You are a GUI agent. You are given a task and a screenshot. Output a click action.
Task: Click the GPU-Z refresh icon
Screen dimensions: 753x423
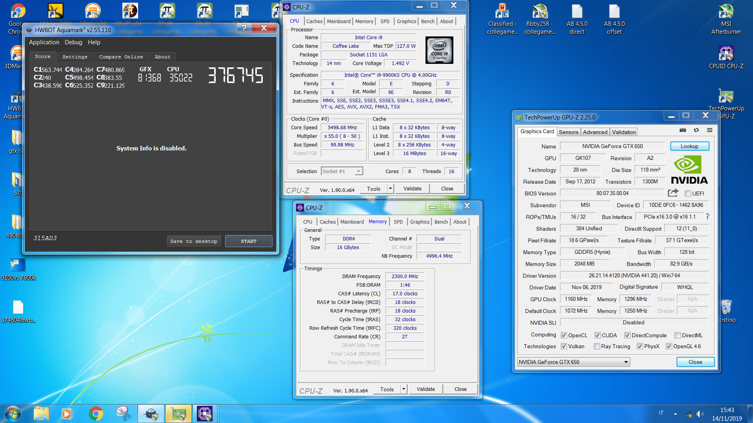pos(696,130)
